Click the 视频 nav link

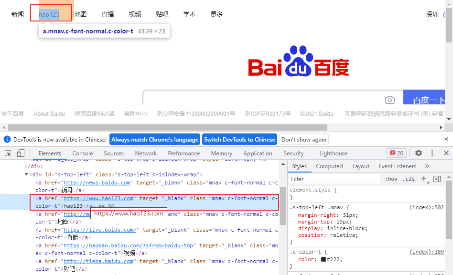(x=135, y=14)
